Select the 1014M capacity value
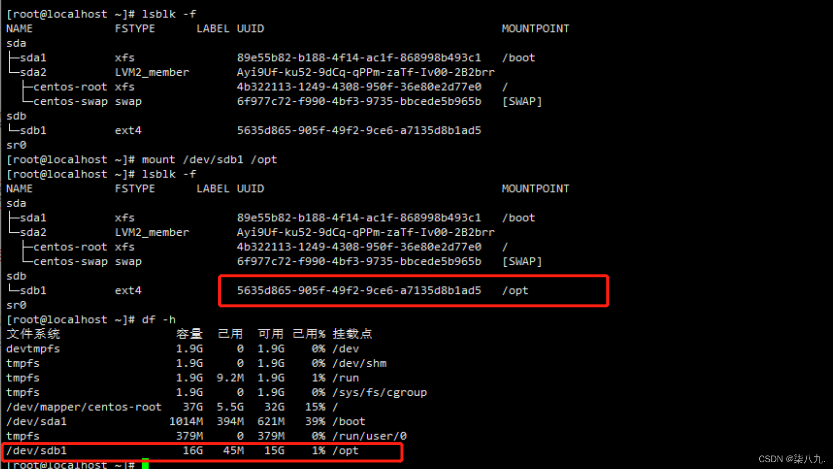The width and height of the screenshot is (833, 469). click(186, 421)
